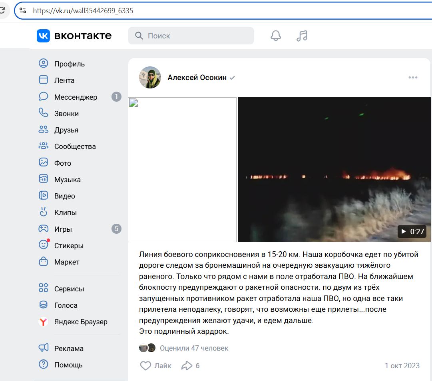Viewport: 432px width, 381px height.
Task: Open Профиль from the sidebar
Action: (x=70, y=64)
